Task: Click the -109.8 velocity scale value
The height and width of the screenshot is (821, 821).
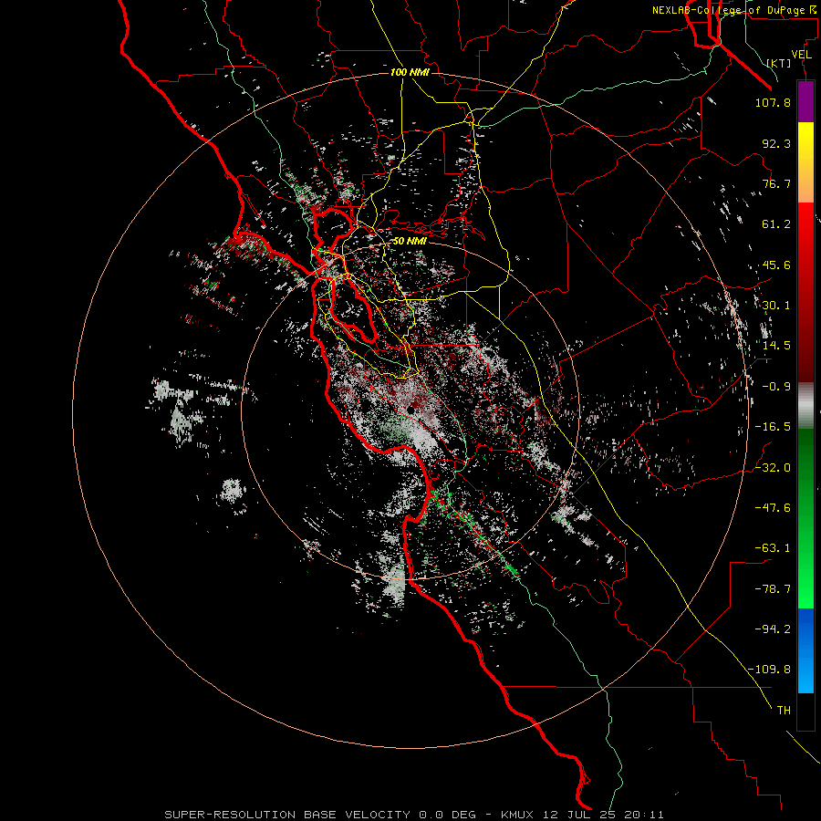Action: pos(770,670)
